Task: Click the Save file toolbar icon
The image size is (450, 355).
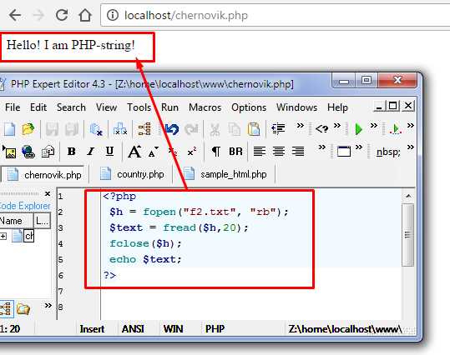Action: tap(52, 129)
